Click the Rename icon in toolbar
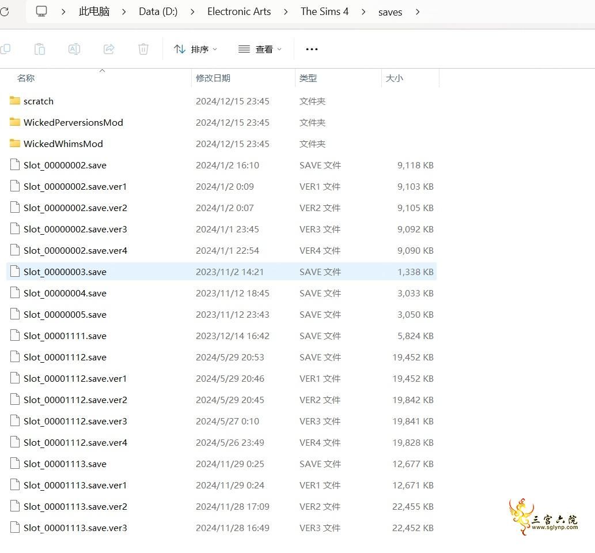This screenshot has width=595, height=553. pyautogui.click(x=74, y=49)
